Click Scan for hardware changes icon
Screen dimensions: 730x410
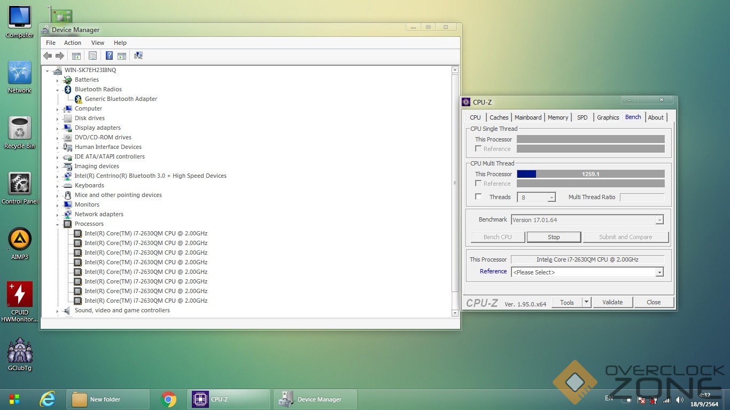tap(138, 56)
